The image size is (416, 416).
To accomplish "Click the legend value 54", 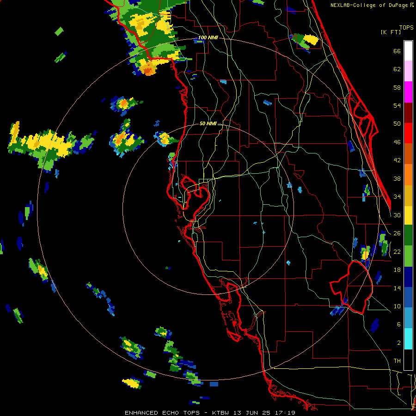I will pyautogui.click(x=397, y=105).
